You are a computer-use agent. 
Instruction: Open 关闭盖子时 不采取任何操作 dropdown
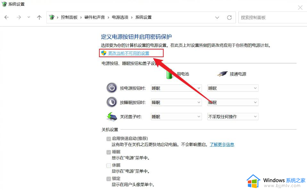pos(233,117)
